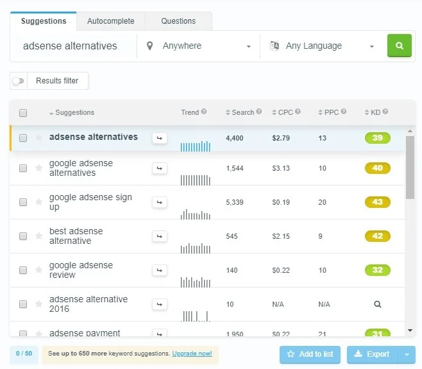
Task: Click the 5,339 search volume value
Action: [235, 202]
